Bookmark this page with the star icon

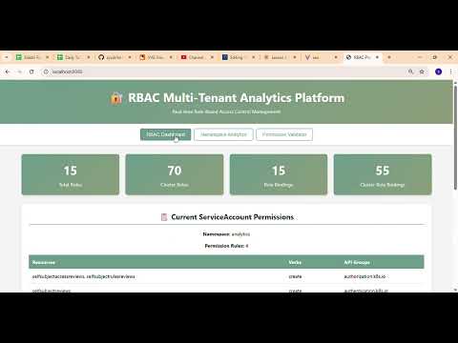point(422,71)
